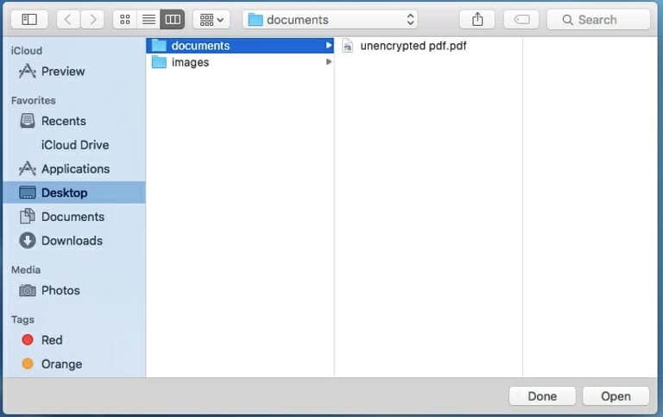Image resolution: width=663 pixels, height=417 pixels.
Task: Select Preview under iCloud
Action: 74,71
